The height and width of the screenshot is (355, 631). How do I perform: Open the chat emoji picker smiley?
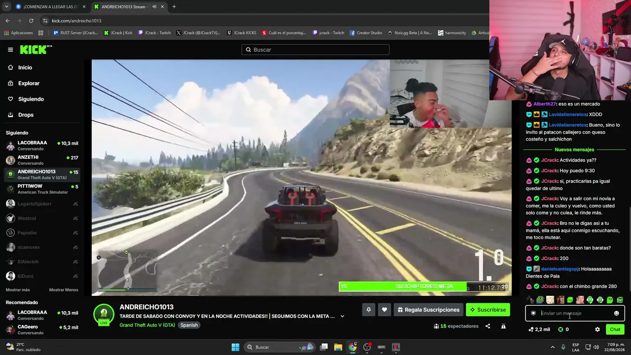[x=616, y=313]
